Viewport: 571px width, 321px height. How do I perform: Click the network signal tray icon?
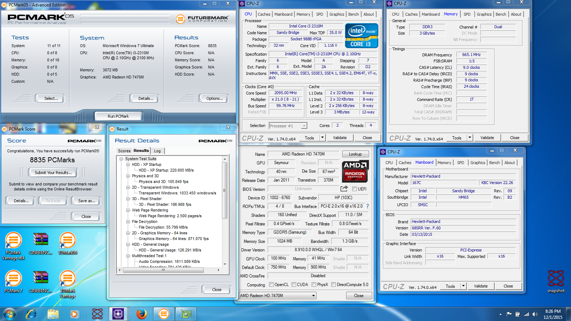[x=526, y=314]
